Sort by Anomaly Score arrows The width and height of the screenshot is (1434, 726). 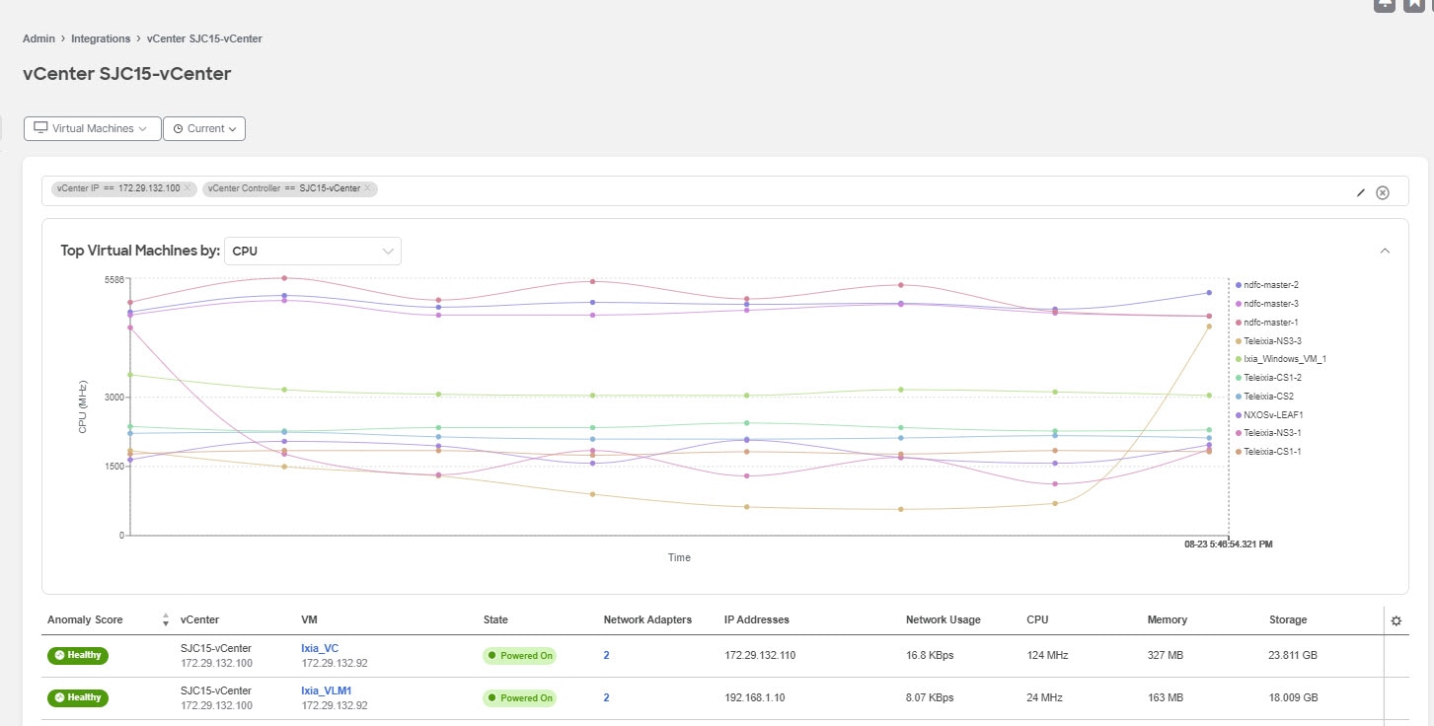(x=165, y=620)
